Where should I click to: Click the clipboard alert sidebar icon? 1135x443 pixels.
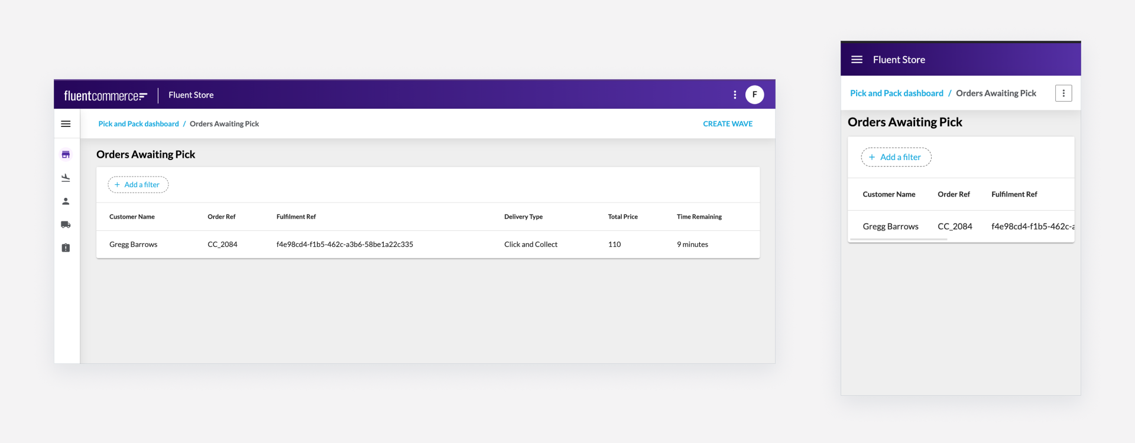click(x=66, y=248)
